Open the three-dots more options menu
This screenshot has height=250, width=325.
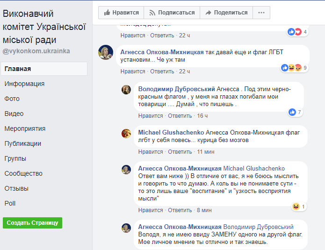point(261,13)
